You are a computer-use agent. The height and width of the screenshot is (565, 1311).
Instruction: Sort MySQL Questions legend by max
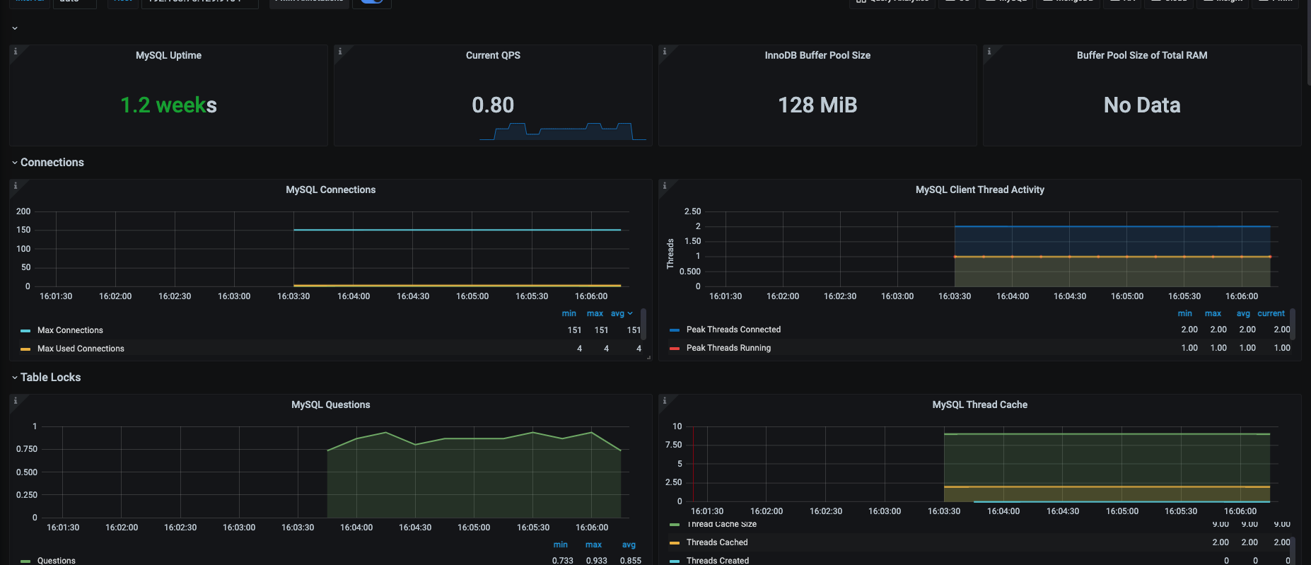tap(594, 544)
